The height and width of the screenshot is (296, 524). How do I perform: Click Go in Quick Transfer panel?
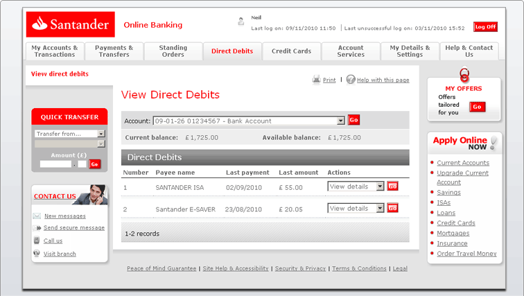tap(94, 164)
